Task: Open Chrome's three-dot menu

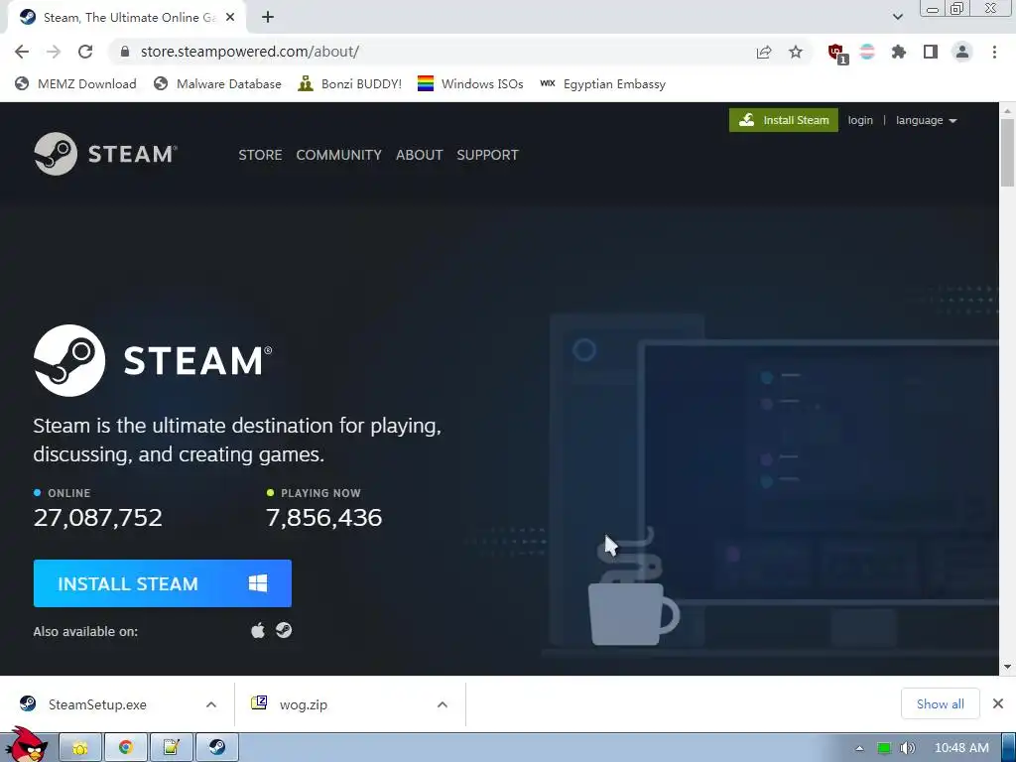Action: (994, 52)
